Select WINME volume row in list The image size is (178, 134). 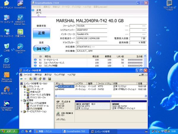(101, 89)
